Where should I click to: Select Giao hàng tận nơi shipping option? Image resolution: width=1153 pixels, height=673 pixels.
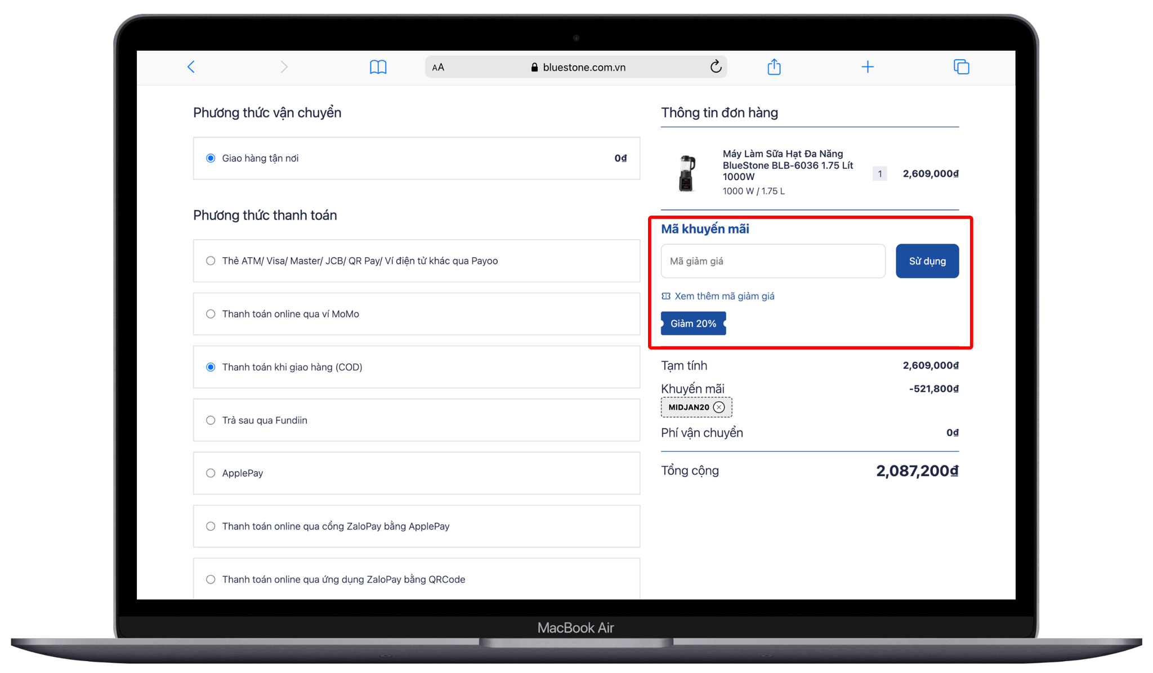coord(211,158)
